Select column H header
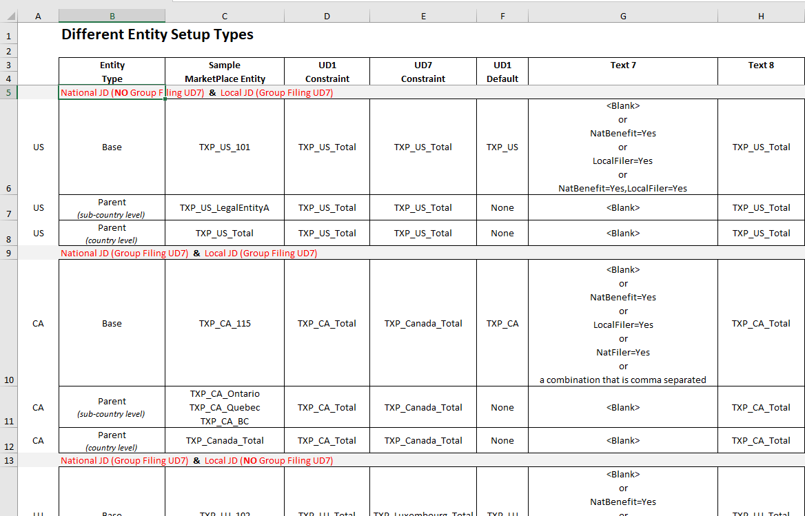Image resolution: width=805 pixels, height=516 pixels. [x=761, y=15]
